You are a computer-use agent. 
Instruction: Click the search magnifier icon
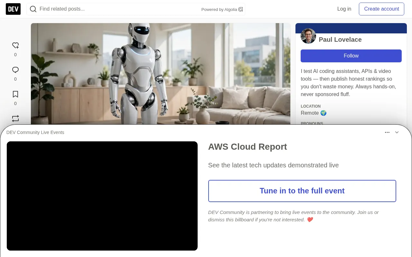pos(33,9)
